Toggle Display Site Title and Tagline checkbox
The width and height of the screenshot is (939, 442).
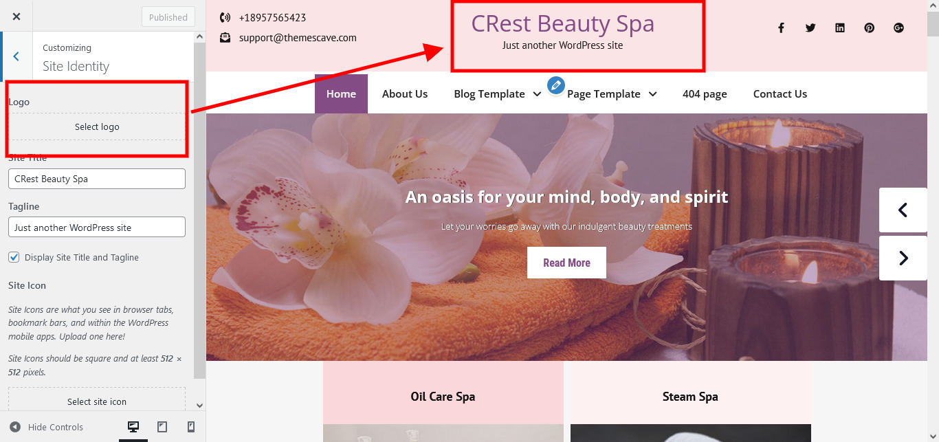point(14,257)
